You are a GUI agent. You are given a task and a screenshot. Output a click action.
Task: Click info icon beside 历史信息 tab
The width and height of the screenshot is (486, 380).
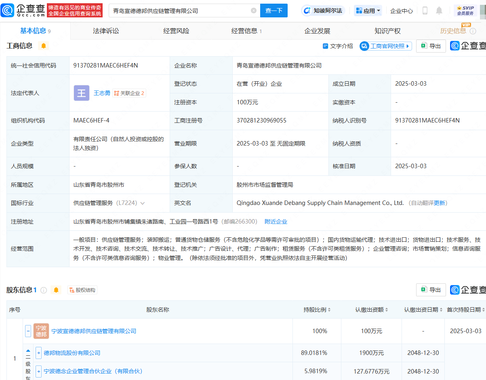click(x=473, y=31)
